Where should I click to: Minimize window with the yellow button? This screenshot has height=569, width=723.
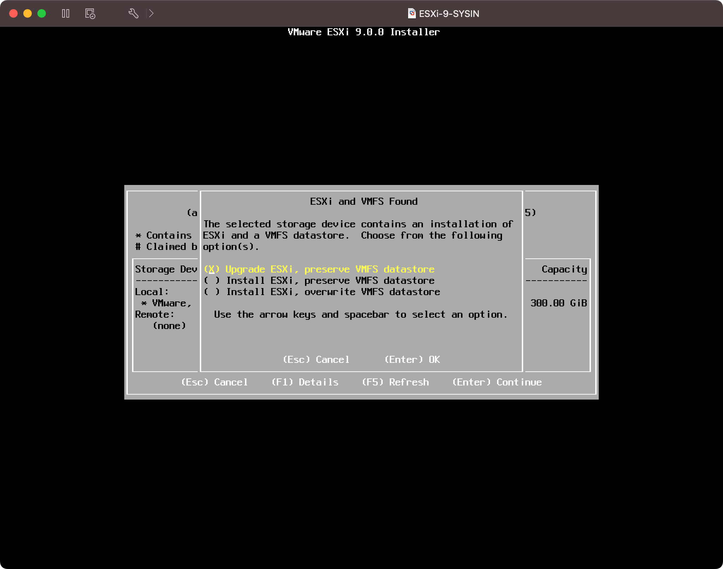[28, 13]
